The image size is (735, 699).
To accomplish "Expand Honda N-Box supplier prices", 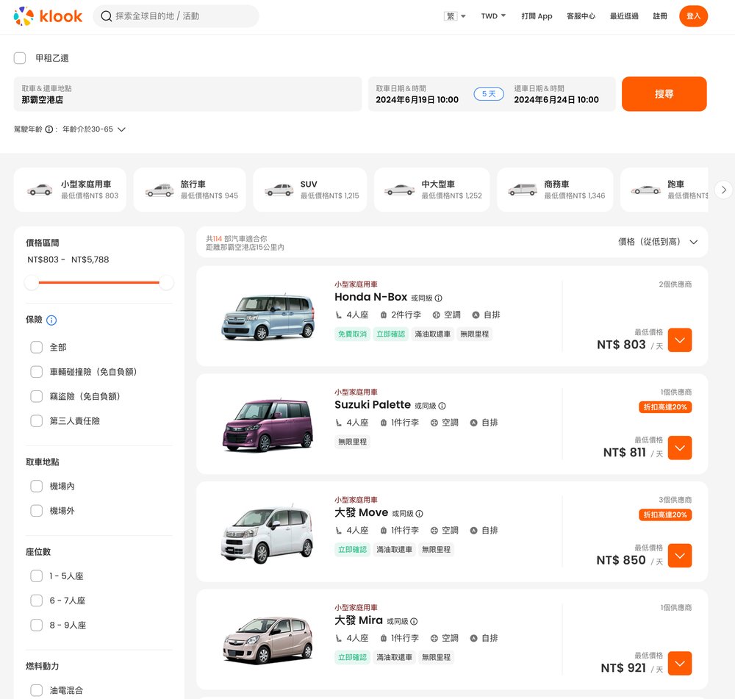I will [680, 340].
